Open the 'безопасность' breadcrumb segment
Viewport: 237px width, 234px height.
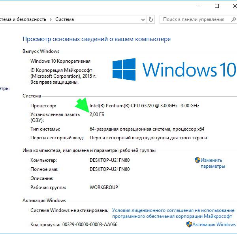32,19
